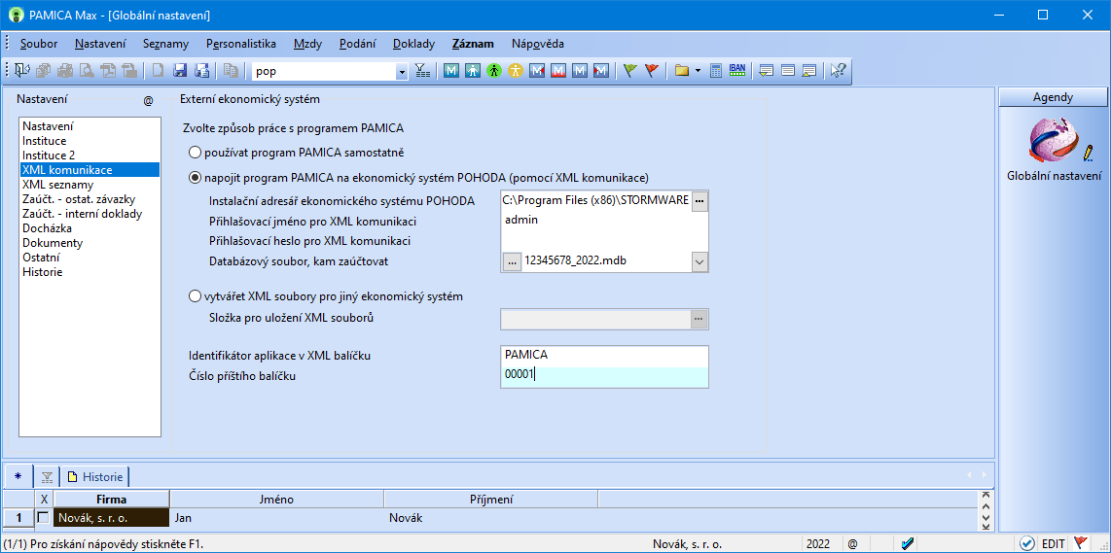The height and width of the screenshot is (553, 1111).
Task: Click 'Číslo příštího balíčku' field 00001
Action: click(604, 377)
